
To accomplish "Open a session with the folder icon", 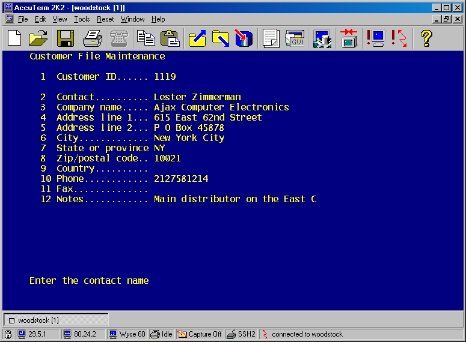I will click(x=38, y=38).
